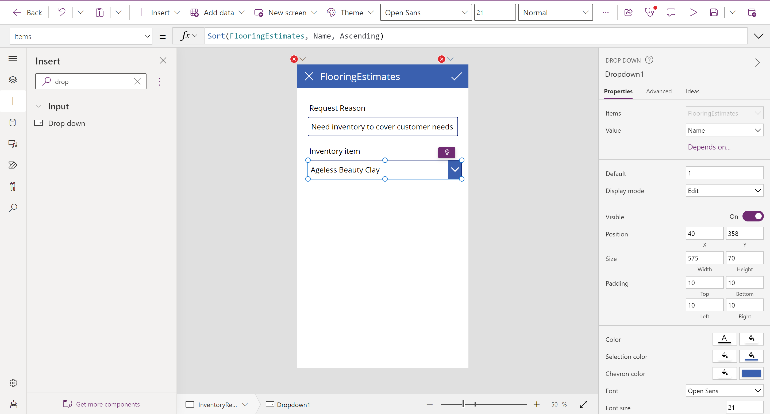Open the Comments speech bubble icon
Viewport: 770px width, 414px height.
pyautogui.click(x=671, y=12)
